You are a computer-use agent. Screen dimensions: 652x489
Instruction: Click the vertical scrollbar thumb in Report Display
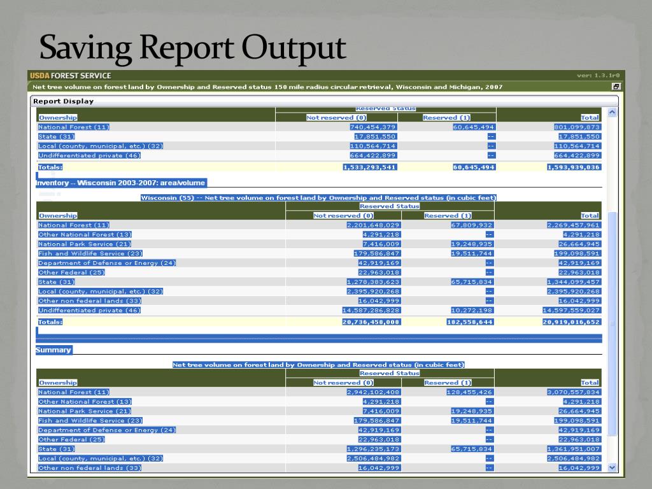tap(612, 324)
